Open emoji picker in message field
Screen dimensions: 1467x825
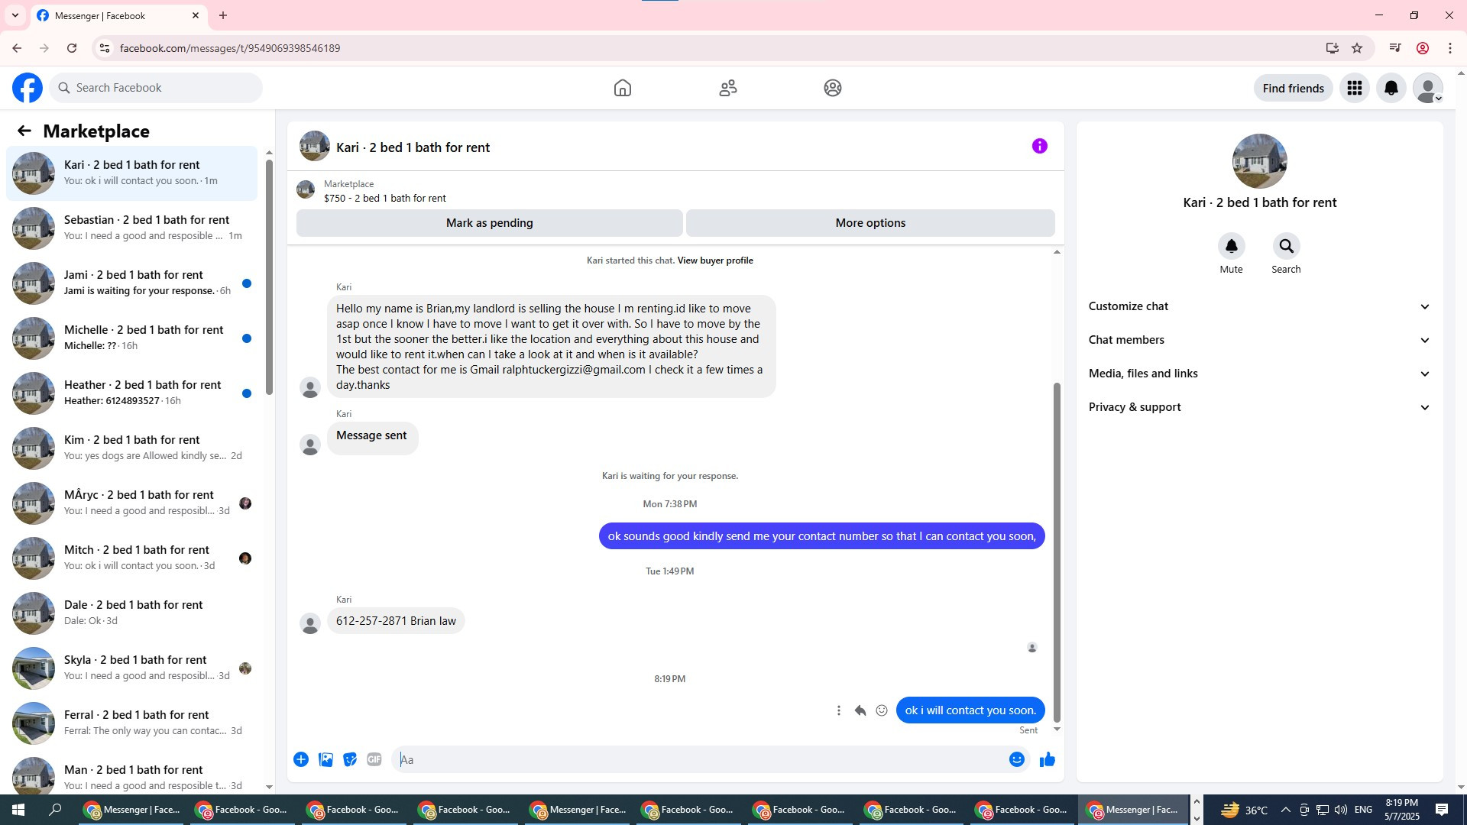tap(1016, 759)
